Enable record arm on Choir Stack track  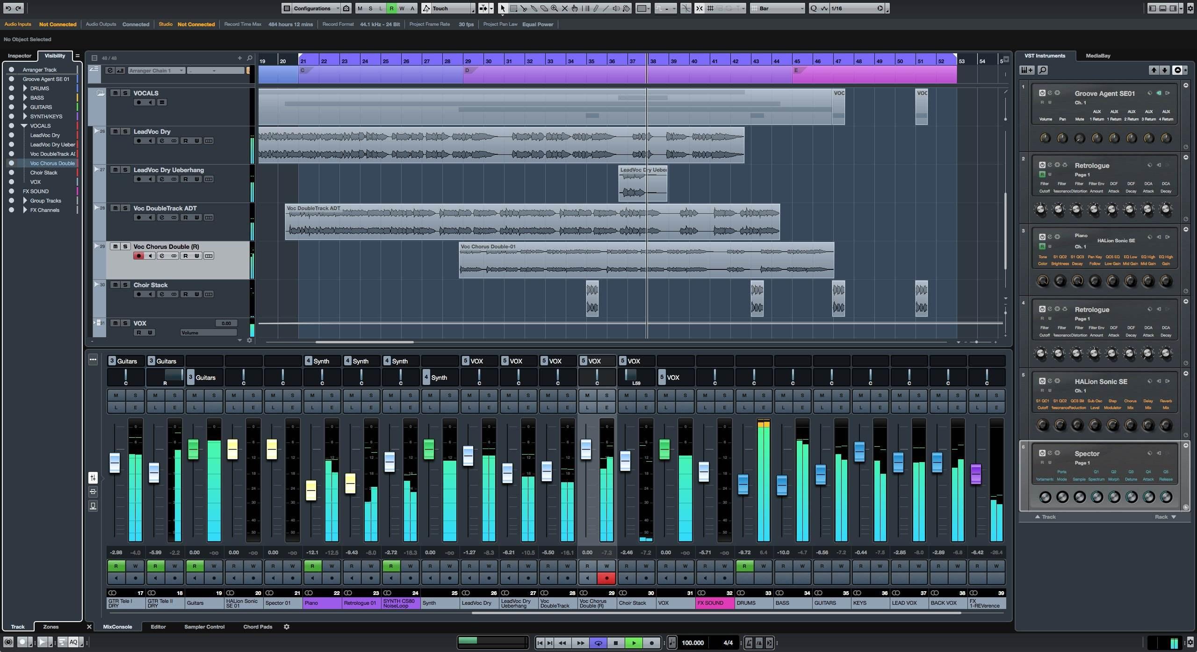click(139, 294)
